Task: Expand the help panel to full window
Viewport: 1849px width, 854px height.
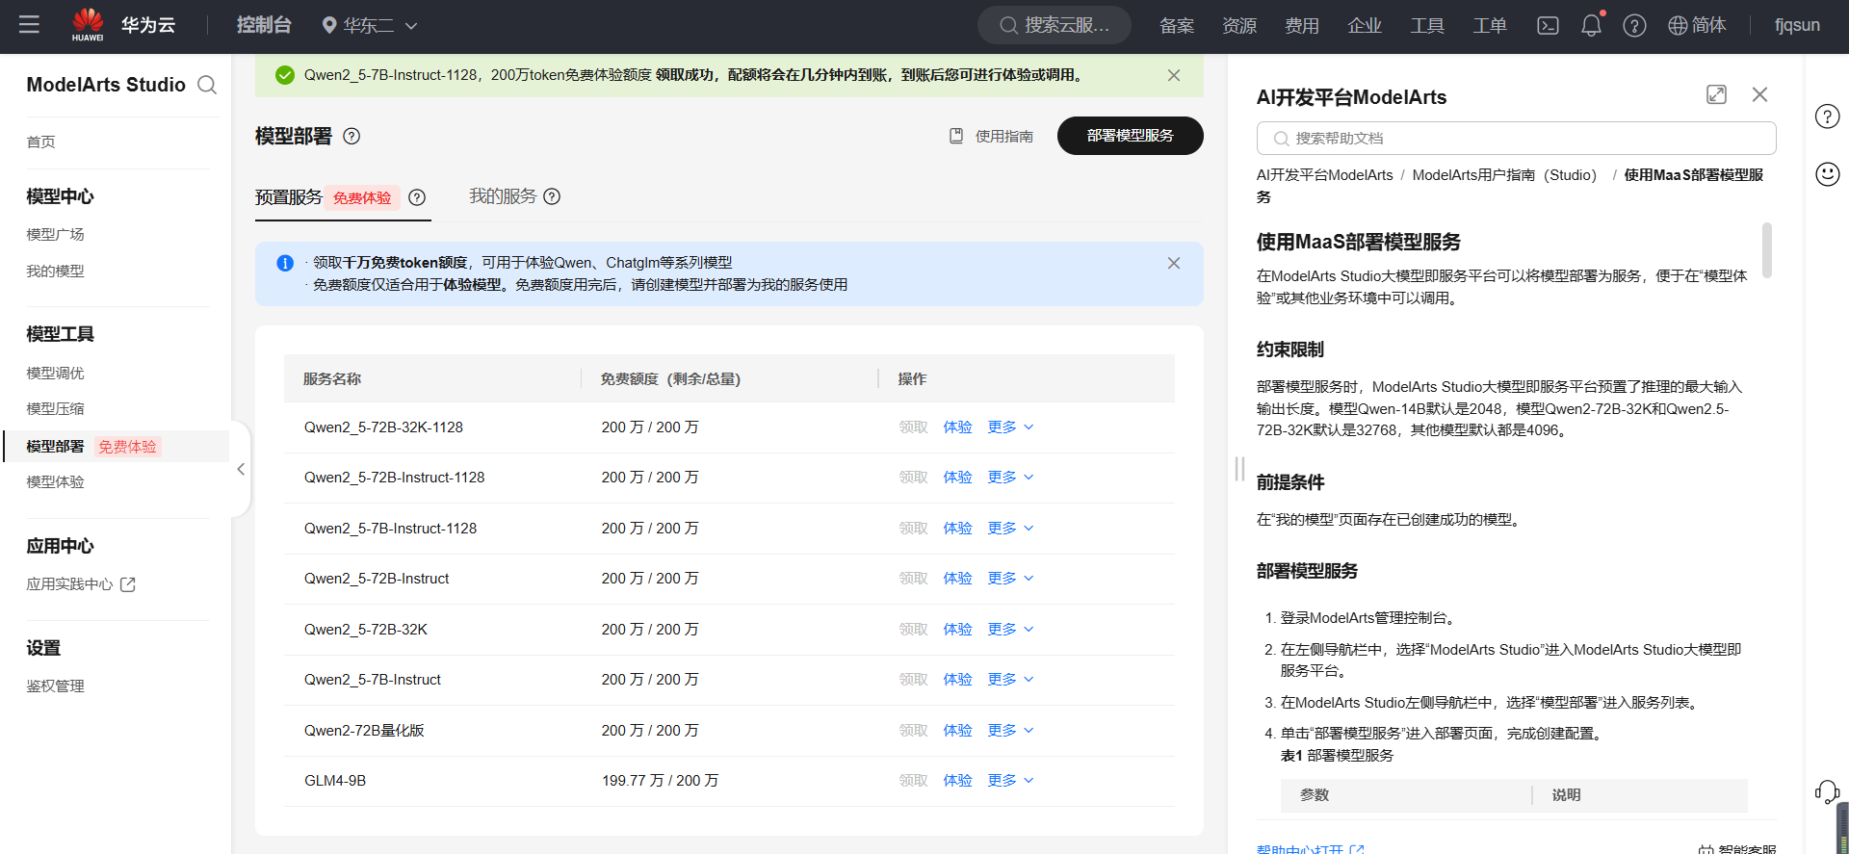Action: click(x=1716, y=94)
